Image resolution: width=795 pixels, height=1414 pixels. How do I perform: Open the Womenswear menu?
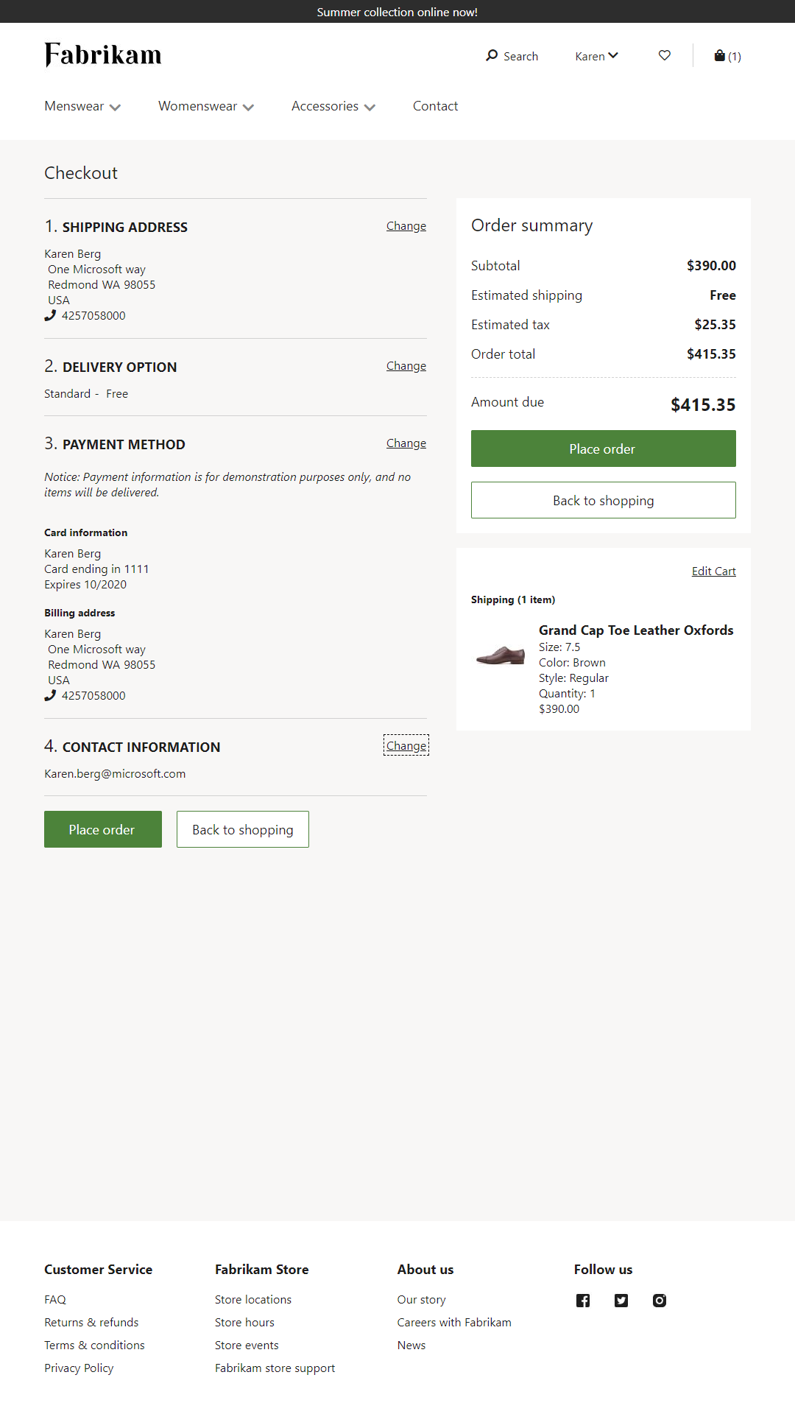pyautogui.click(x=205, y=106)
